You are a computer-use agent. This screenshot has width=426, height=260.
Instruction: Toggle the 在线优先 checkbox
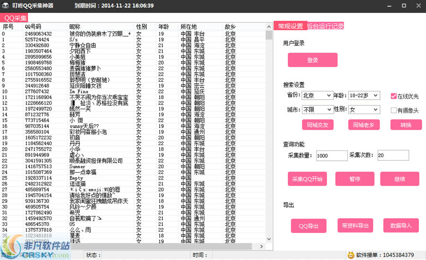click(393, 96)
